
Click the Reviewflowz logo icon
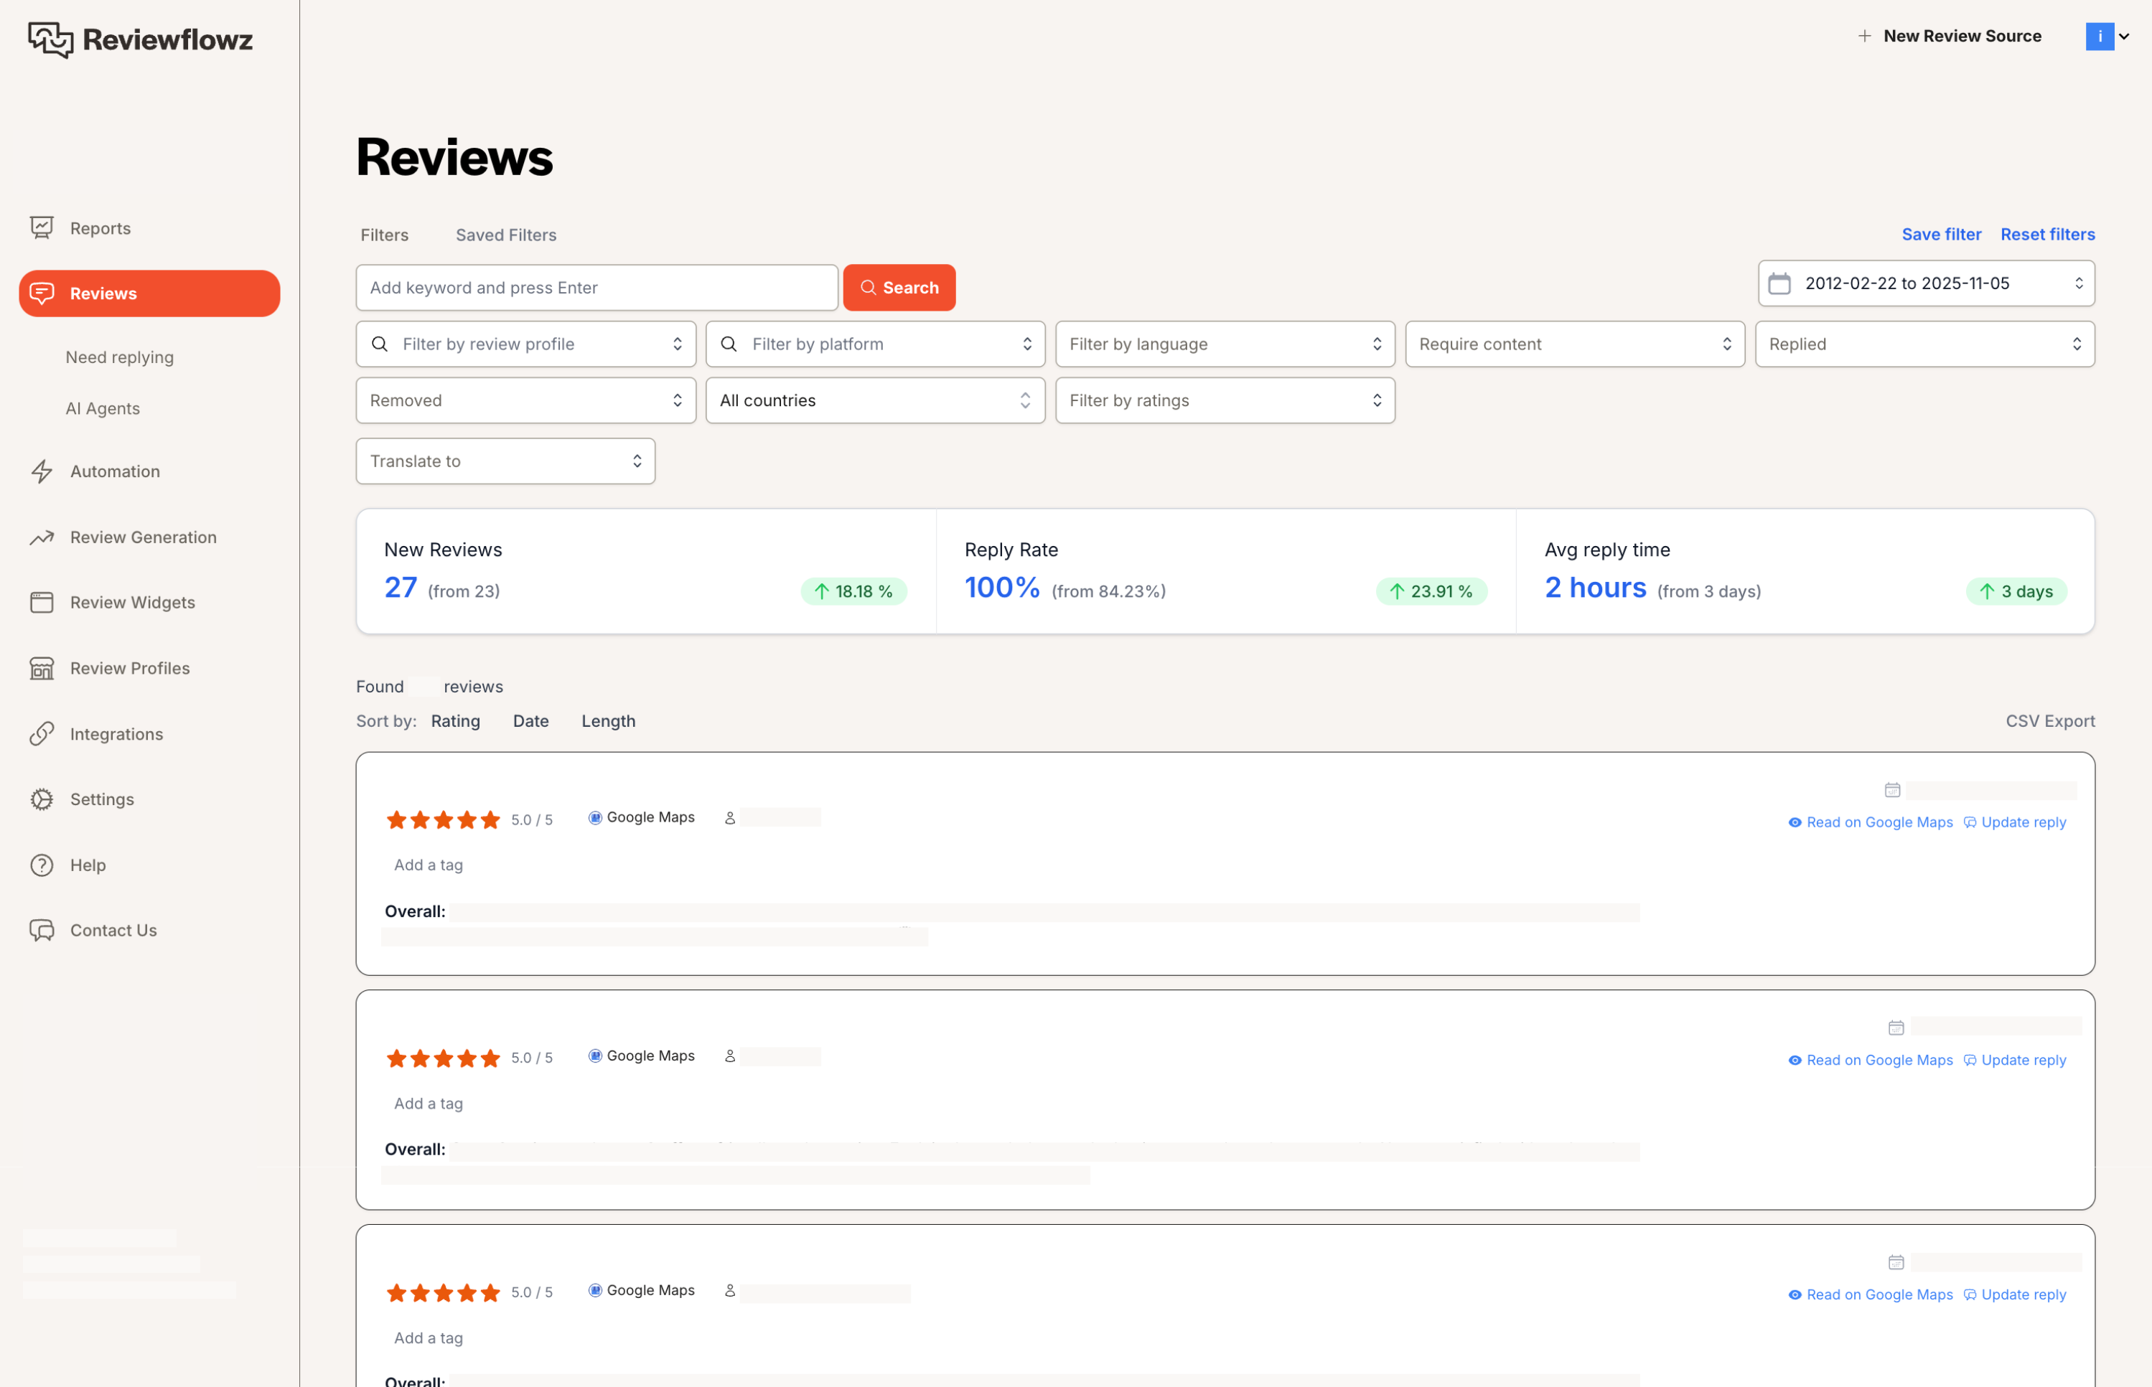[x=50, y=39]
